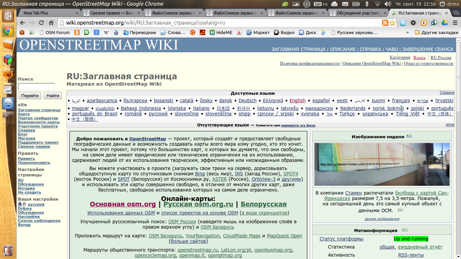Click the Deutsch language link
This screenshot has width=461, height=259.
tap(247, 100)
